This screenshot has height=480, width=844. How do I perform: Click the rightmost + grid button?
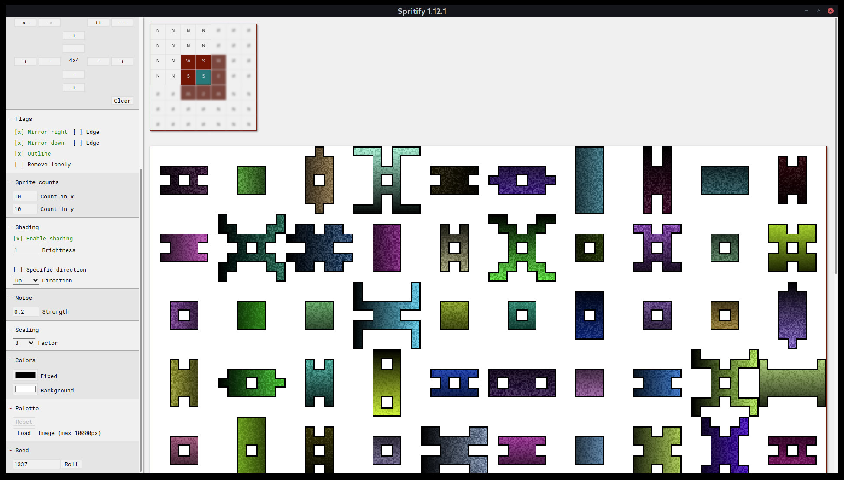coord(122,61)
